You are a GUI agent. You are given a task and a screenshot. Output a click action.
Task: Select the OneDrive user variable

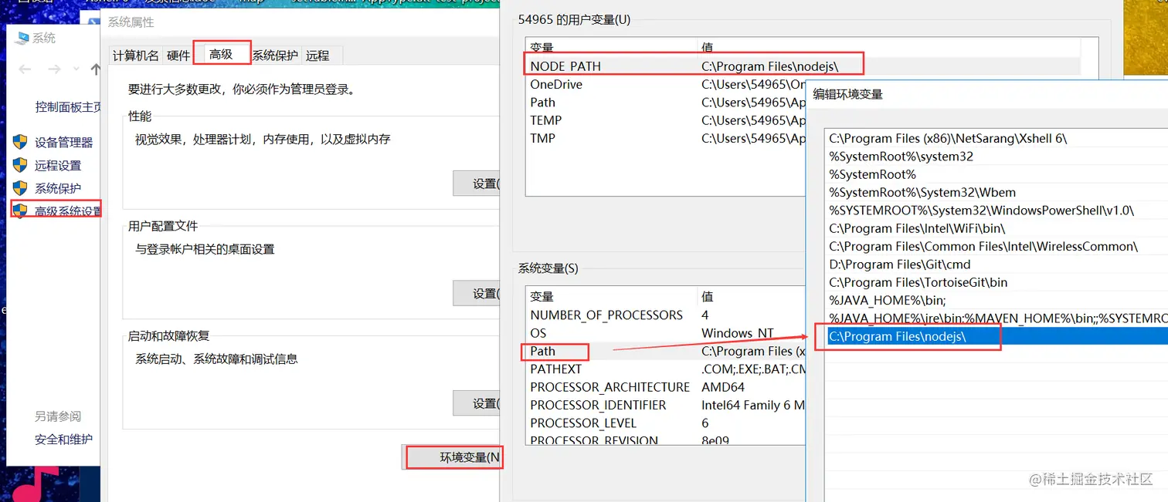pos(665,84)
